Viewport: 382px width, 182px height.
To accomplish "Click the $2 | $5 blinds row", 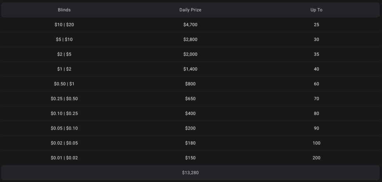I will coord(64,54).
